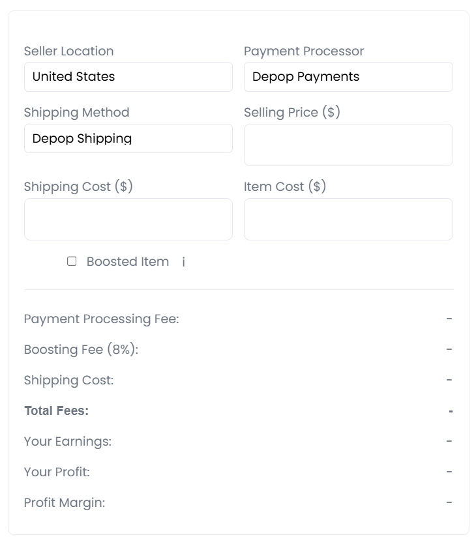This screenshot has width=476, height=546.
Task: Select the Item Cost input field
Action: point(348,220)
